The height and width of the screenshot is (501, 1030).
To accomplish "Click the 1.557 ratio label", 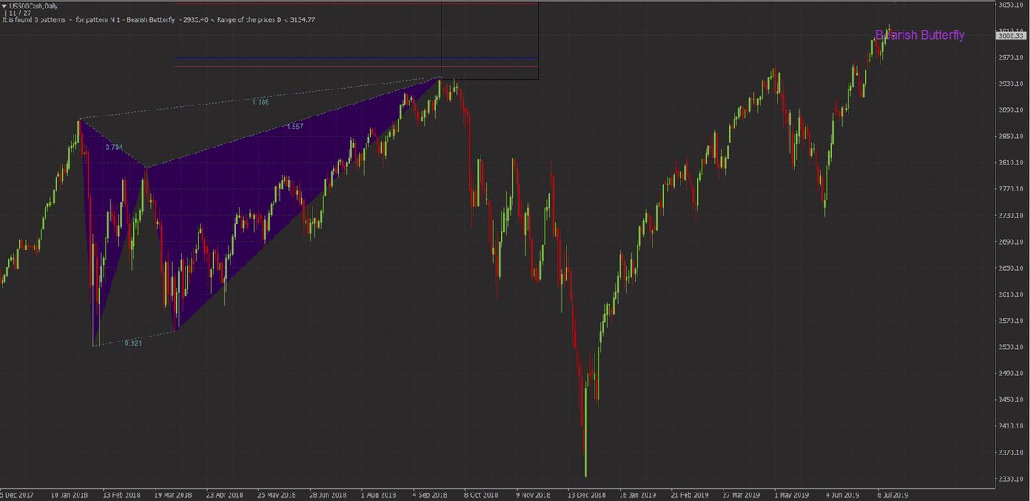I will click(x=295, y=127).
